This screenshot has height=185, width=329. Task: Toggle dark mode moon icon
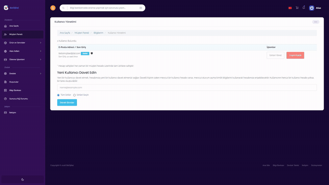[x=23, y=179]
